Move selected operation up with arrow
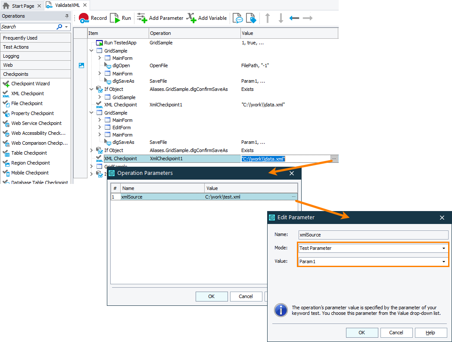 point(268,18)
